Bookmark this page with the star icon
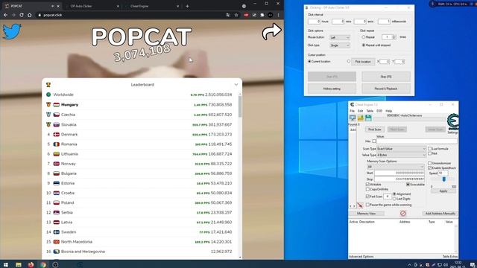The image size is (477, 268). click(236, 15)
